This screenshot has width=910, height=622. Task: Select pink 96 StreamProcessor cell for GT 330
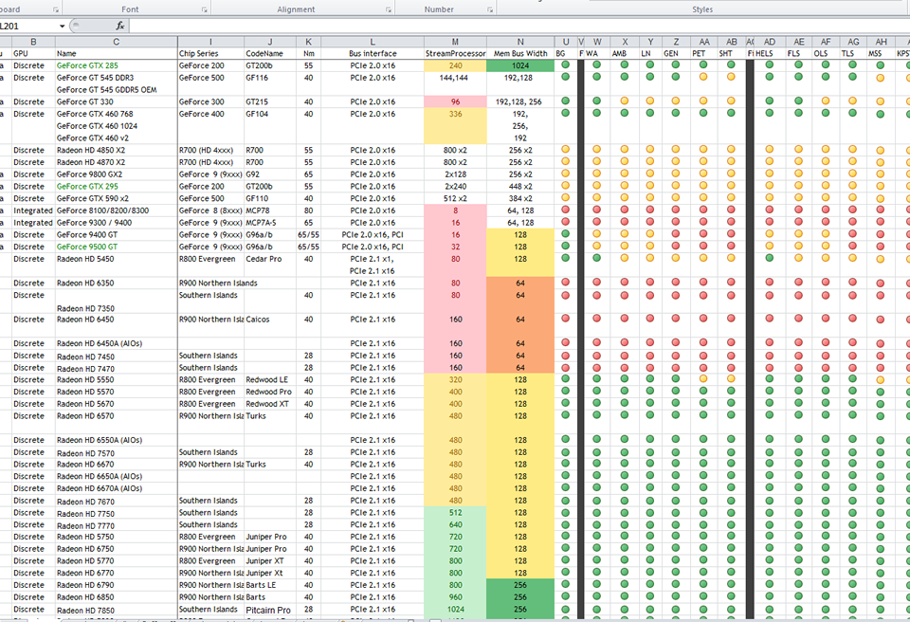click(455, 101)
